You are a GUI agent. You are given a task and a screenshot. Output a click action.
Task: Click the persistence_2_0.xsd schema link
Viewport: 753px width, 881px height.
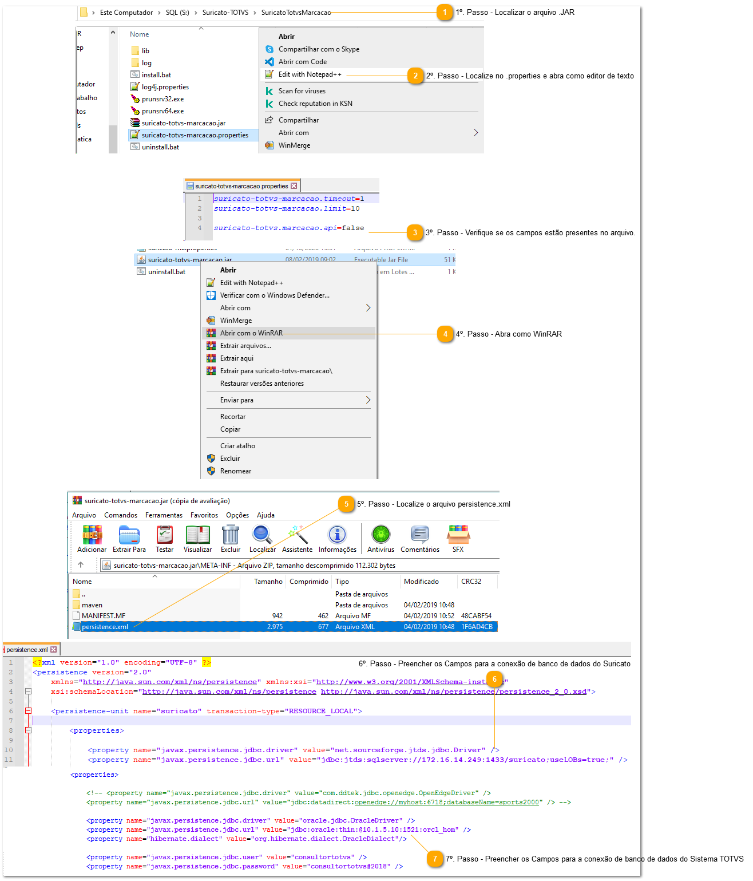pos(454,692)
